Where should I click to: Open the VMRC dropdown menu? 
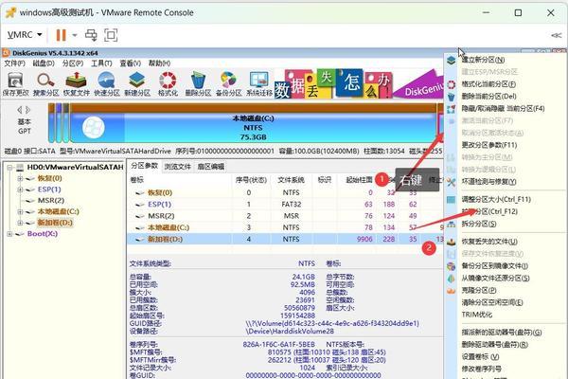click(25, 35)
